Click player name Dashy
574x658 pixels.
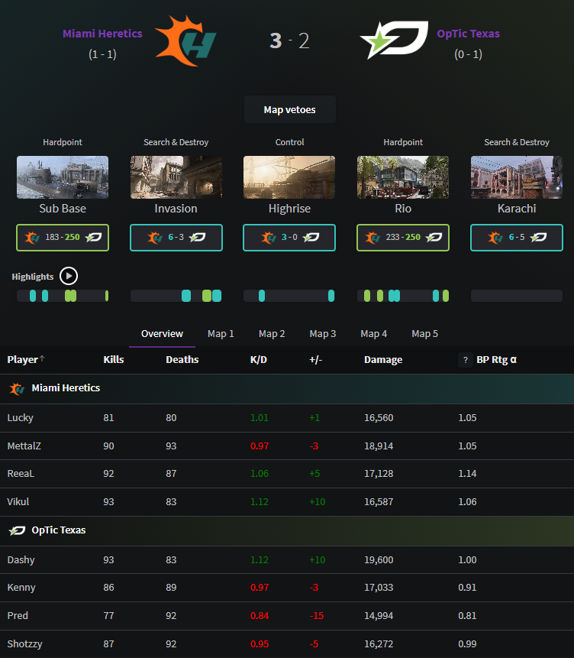point(21,560)
